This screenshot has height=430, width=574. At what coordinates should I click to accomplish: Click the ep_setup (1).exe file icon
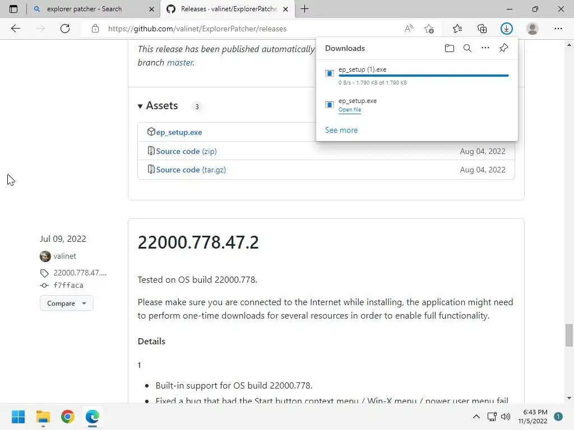(x=330, y=73)
